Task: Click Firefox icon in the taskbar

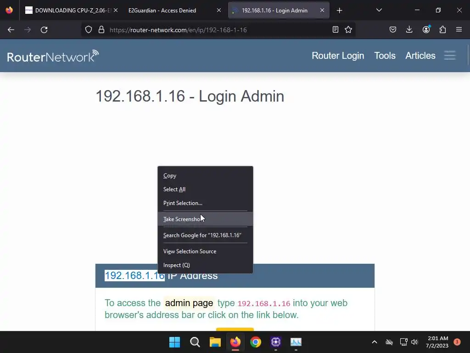Action: [235, 342]
